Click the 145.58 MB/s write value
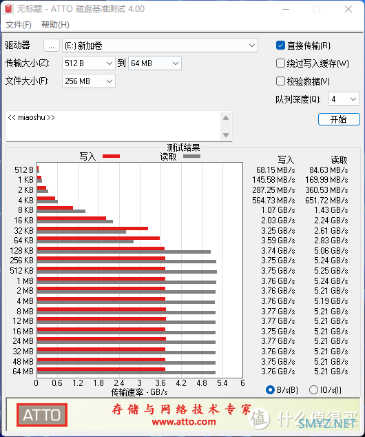The height and width of the screenshot is (437, 365). click(x=273, y=180)
